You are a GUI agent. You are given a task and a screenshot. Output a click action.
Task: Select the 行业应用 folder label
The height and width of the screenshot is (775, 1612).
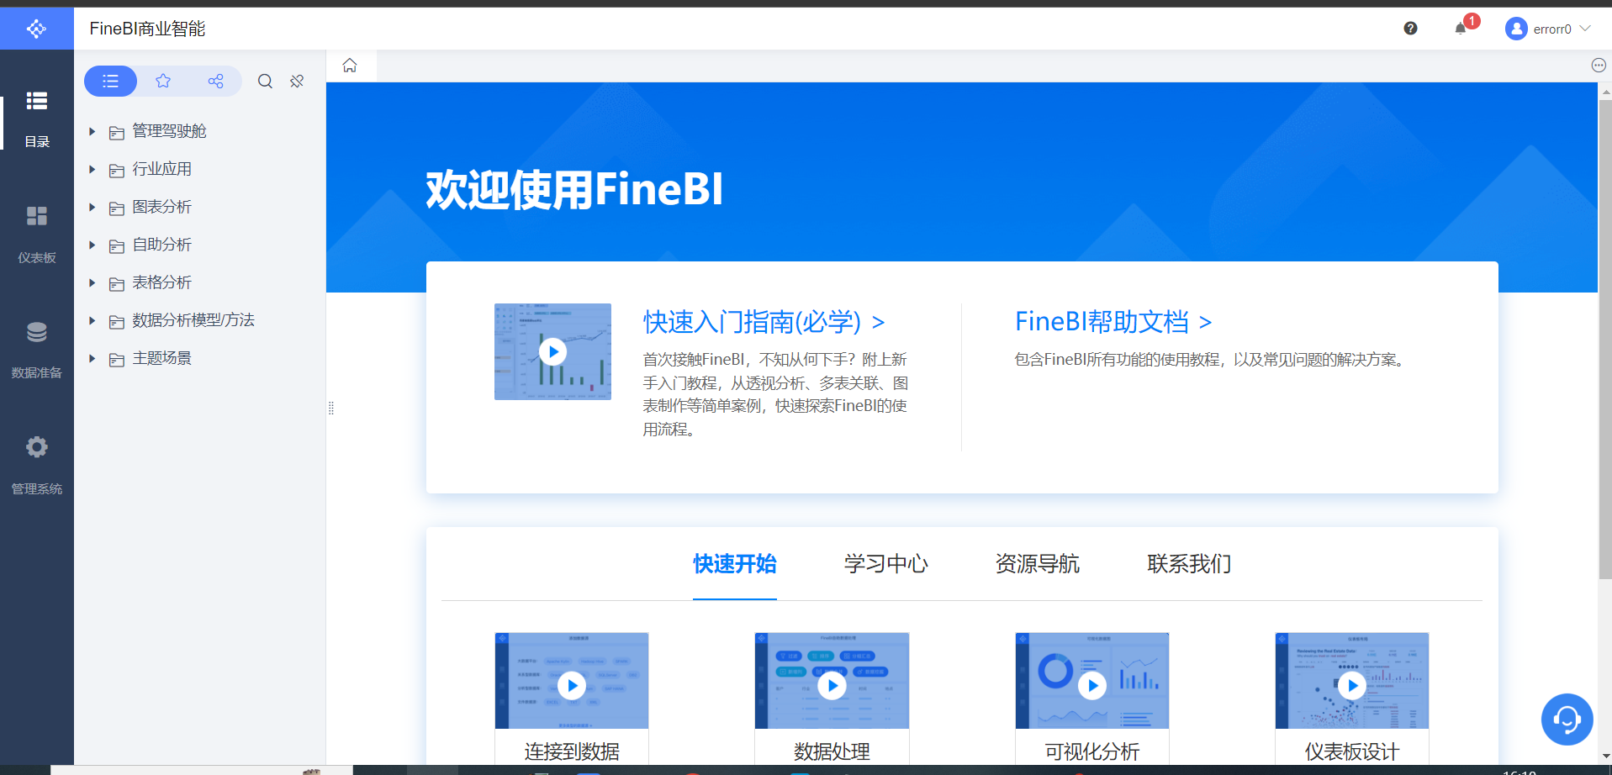162,169
